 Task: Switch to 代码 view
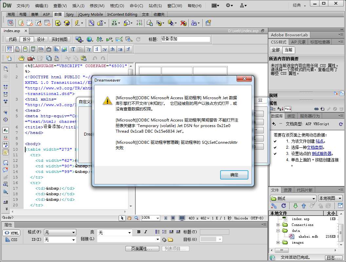click(12, 39)
